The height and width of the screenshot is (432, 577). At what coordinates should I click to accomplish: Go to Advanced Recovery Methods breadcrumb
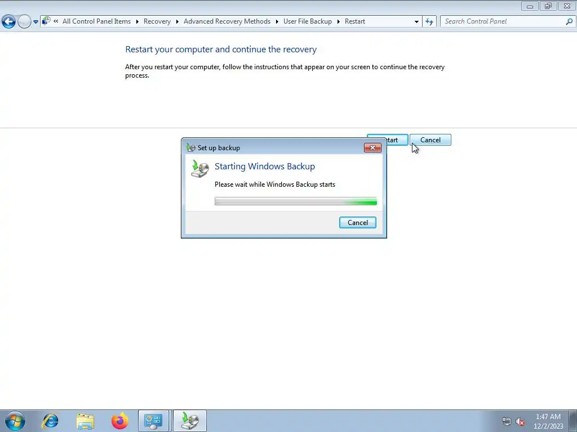[x=227, y=21]
